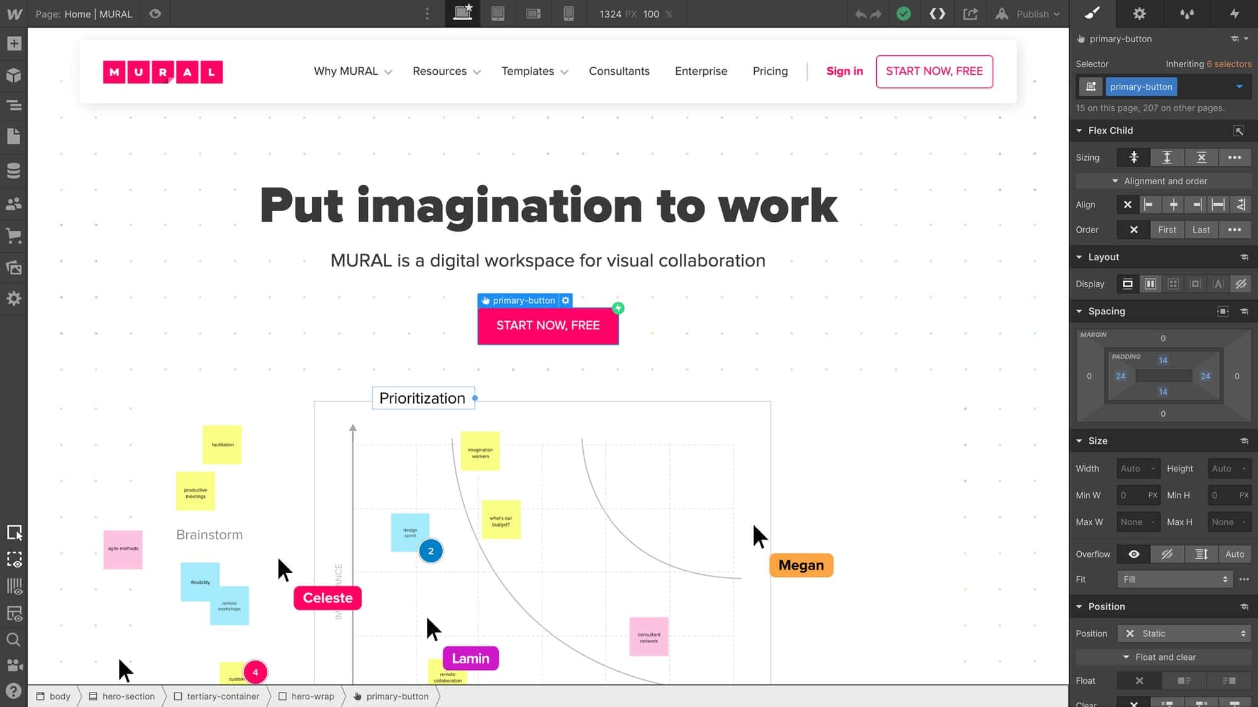The width and height of the screenshot is (1258, 707).
Task: Edit the top padding value of 14
Action: point(1162,359)
